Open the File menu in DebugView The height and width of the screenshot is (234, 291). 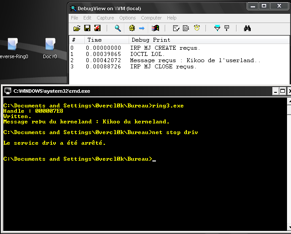pos(74,18)
